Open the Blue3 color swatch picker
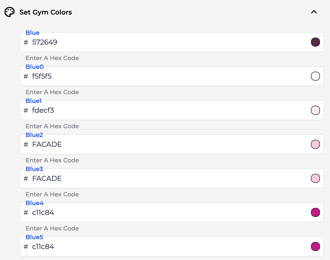The image size is (330, 260). 315,178
